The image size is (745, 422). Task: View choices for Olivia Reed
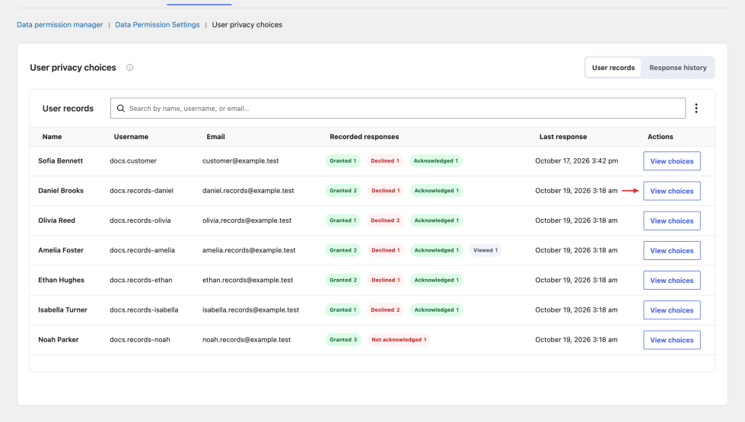pos(671,221)
